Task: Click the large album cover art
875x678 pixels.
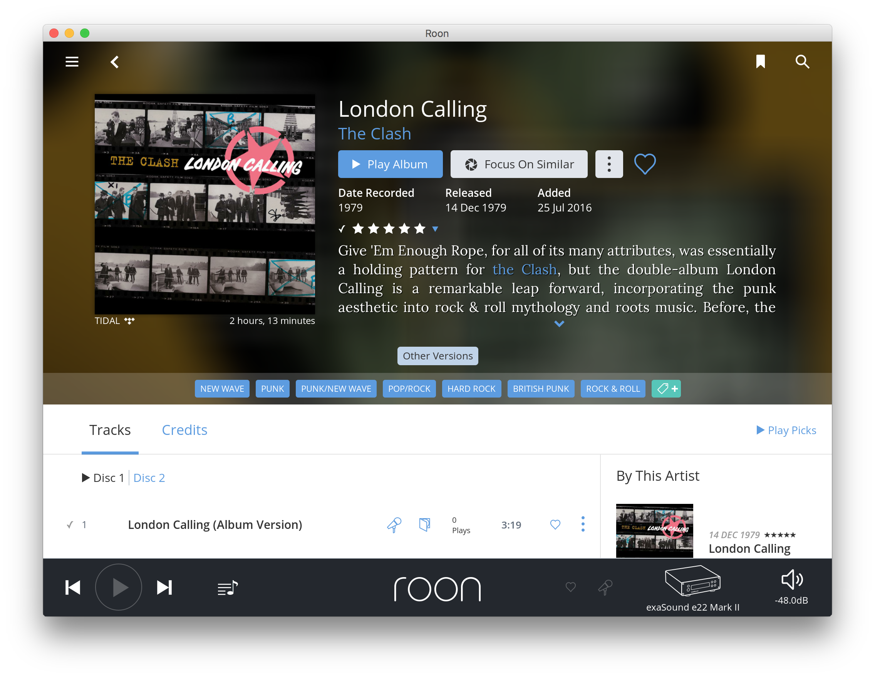Action: point(205,204)
